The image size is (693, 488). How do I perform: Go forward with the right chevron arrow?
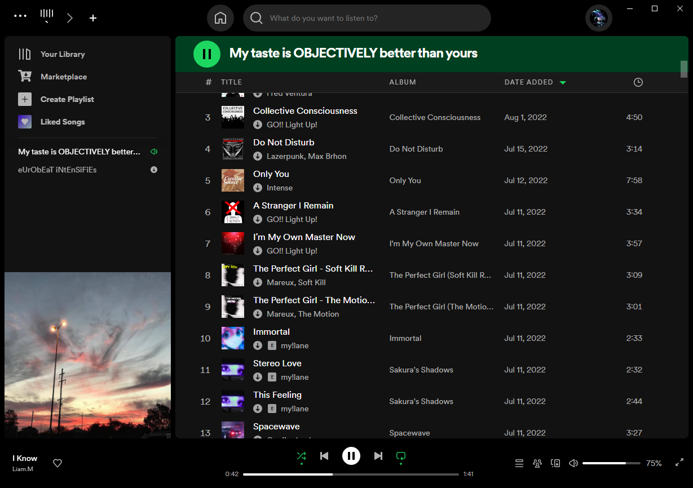pyautogui.click(x=70, y=18)
